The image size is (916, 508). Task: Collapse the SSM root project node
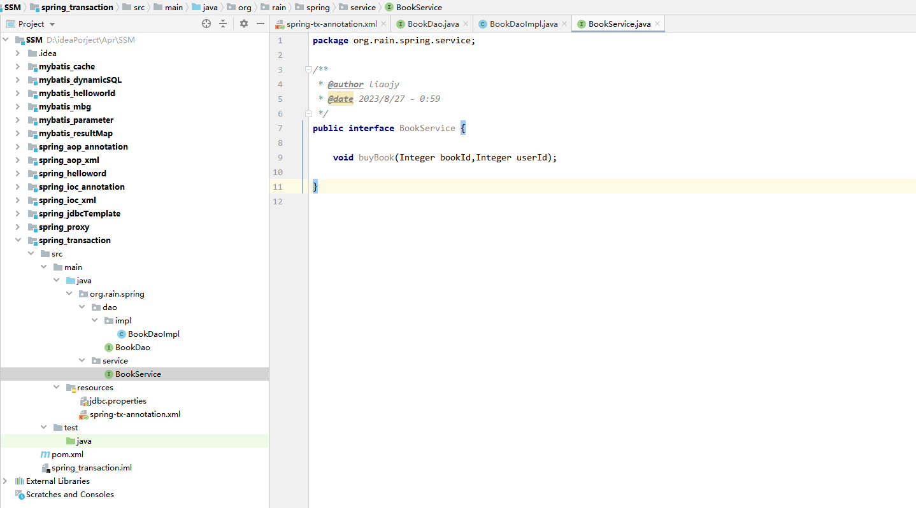tap(6, 40)
